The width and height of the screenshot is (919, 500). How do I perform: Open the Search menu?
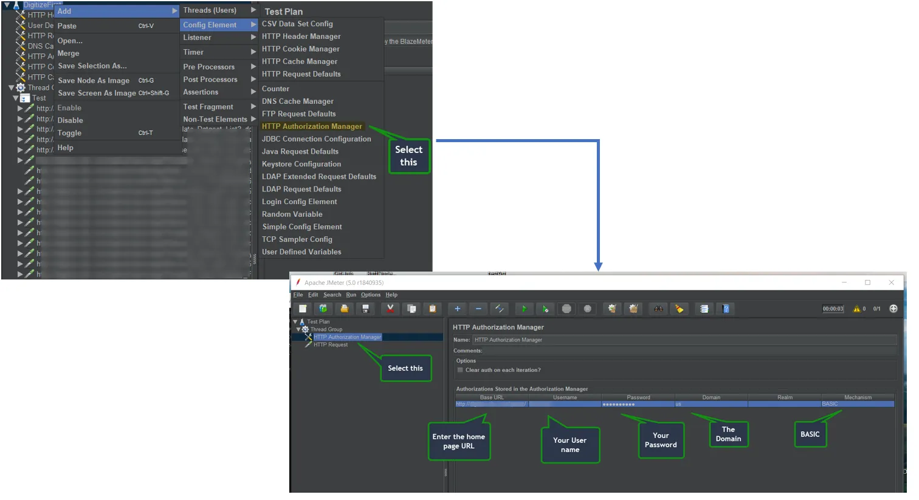(332, 295)
